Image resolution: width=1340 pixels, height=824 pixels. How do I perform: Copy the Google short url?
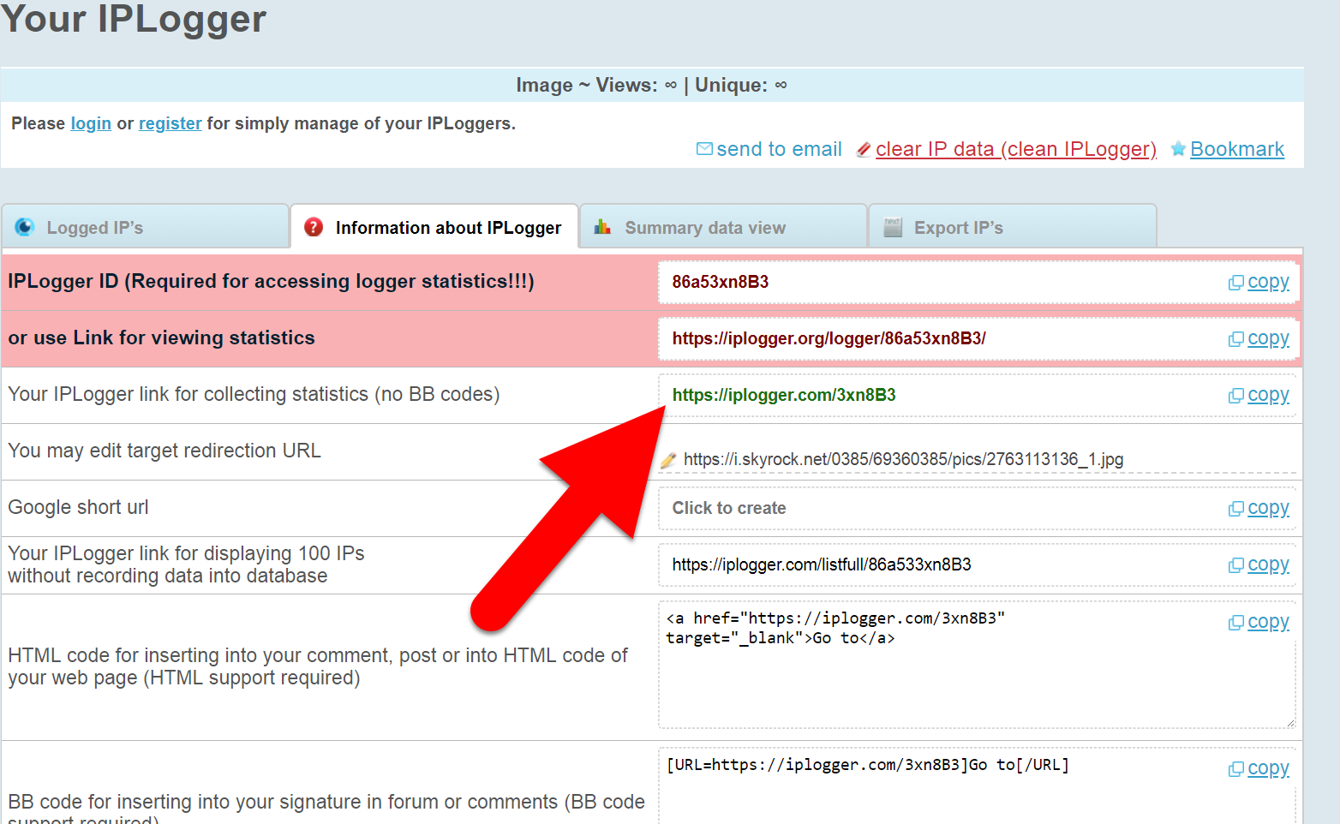click(1268, 508)
